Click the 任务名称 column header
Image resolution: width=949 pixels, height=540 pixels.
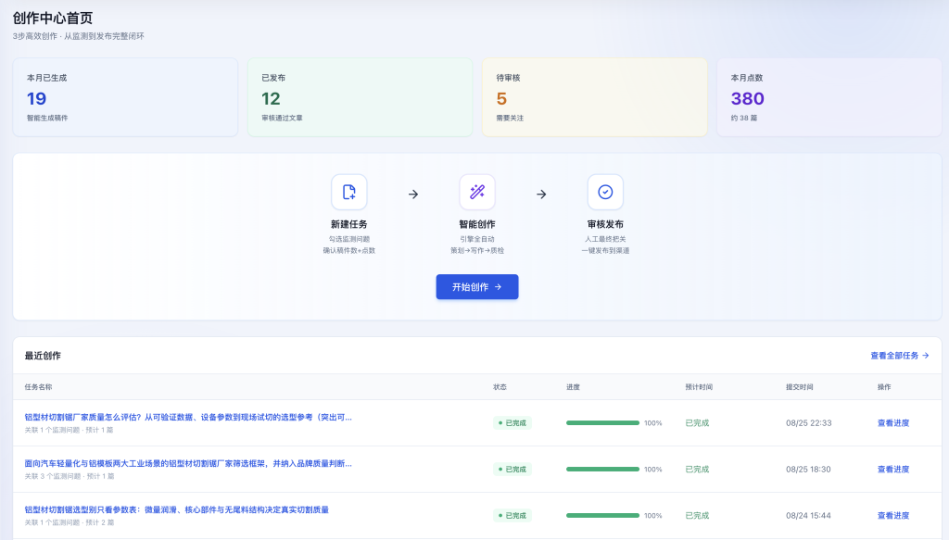(x=38, y=387)
